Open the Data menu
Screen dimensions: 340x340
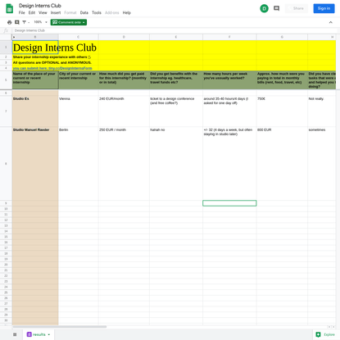84,12
